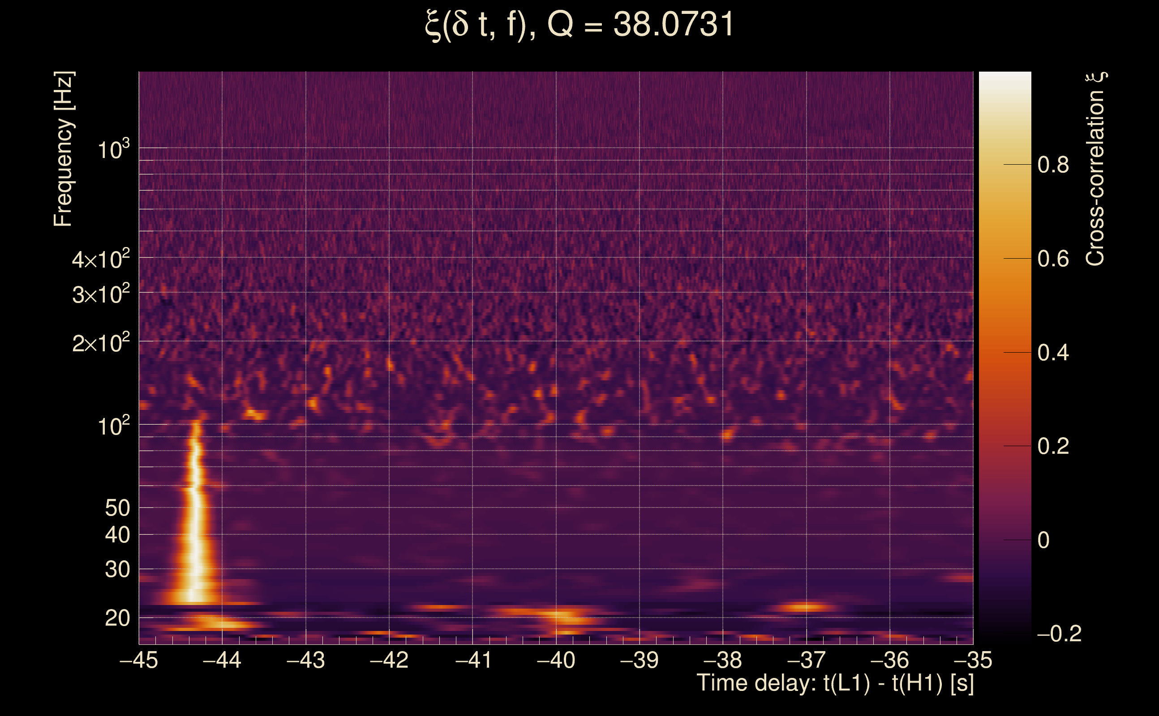Viewport: 1159px width, 716px height.
Task: Click the bright vertical correlation streak near −44.3 s
Action: pyautogui.click(x=195, y=521)
